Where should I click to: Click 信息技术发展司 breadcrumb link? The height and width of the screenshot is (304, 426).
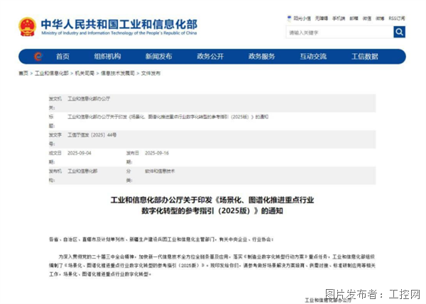click(118, 73)
